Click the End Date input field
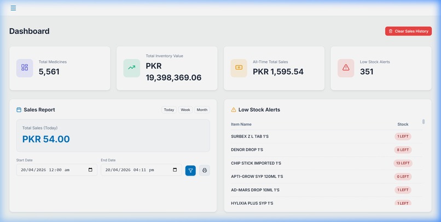Image resolution: width=441 pixels, height=222 pixels. (x=141, y=170)
